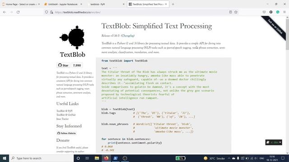Click the green Grammarly extension icon
The height and width of the screenshot is (162, 289).
point(278,12)
